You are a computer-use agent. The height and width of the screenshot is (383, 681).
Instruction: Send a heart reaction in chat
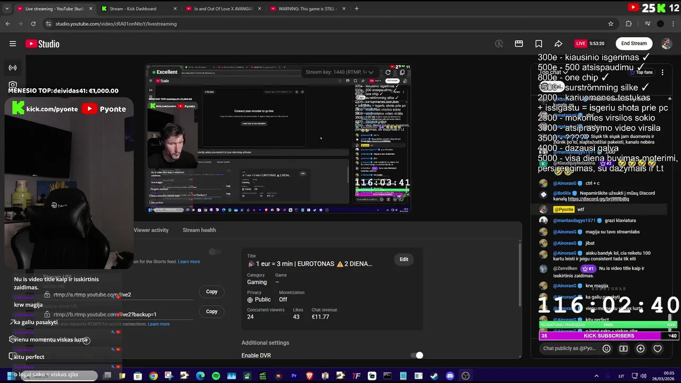tap(658, 348)
